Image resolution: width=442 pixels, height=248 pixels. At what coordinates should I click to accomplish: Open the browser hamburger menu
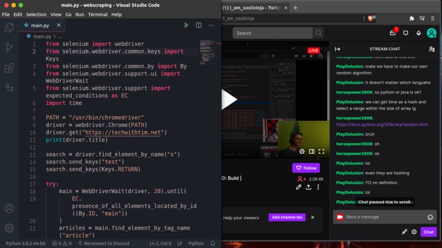pyautogui.click(x=433, y=19)
